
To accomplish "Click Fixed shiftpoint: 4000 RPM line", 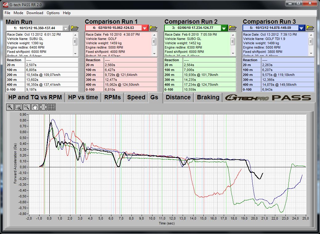I will click(x=105, y=52).
